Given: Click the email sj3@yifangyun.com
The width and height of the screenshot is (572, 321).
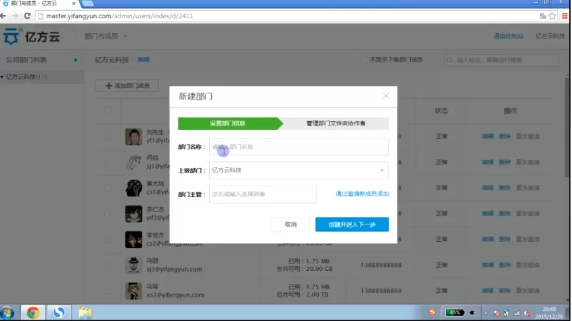Looking at the screenshot, I should point(174,270).
